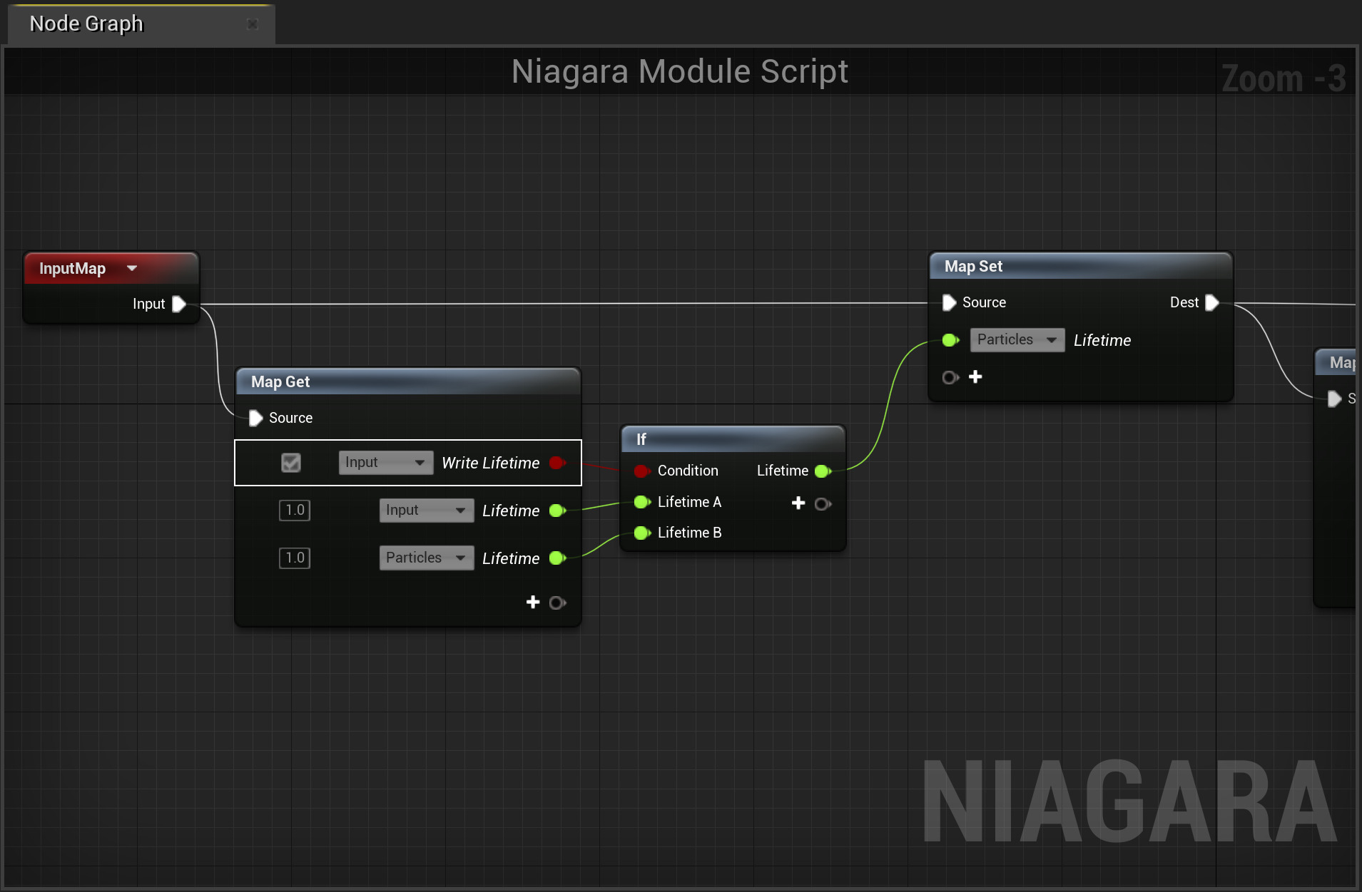Screen dimensions: 1362x892
Task: Click the partially visible node's input pin at right edge
Action: pos(1334,399)
